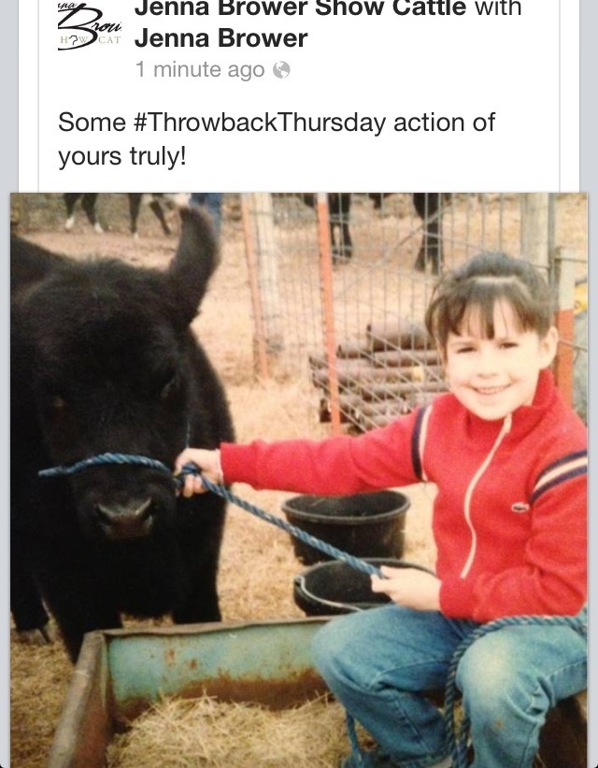Tap 'Some' at start of caption

point(92,123)
